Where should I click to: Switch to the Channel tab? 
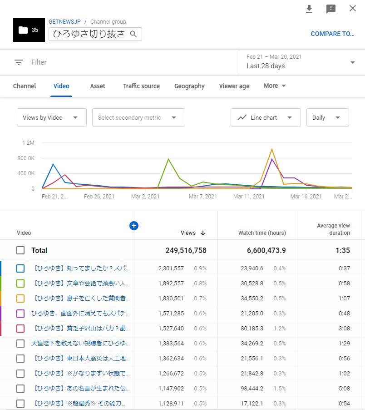click(x=25, y=86)
